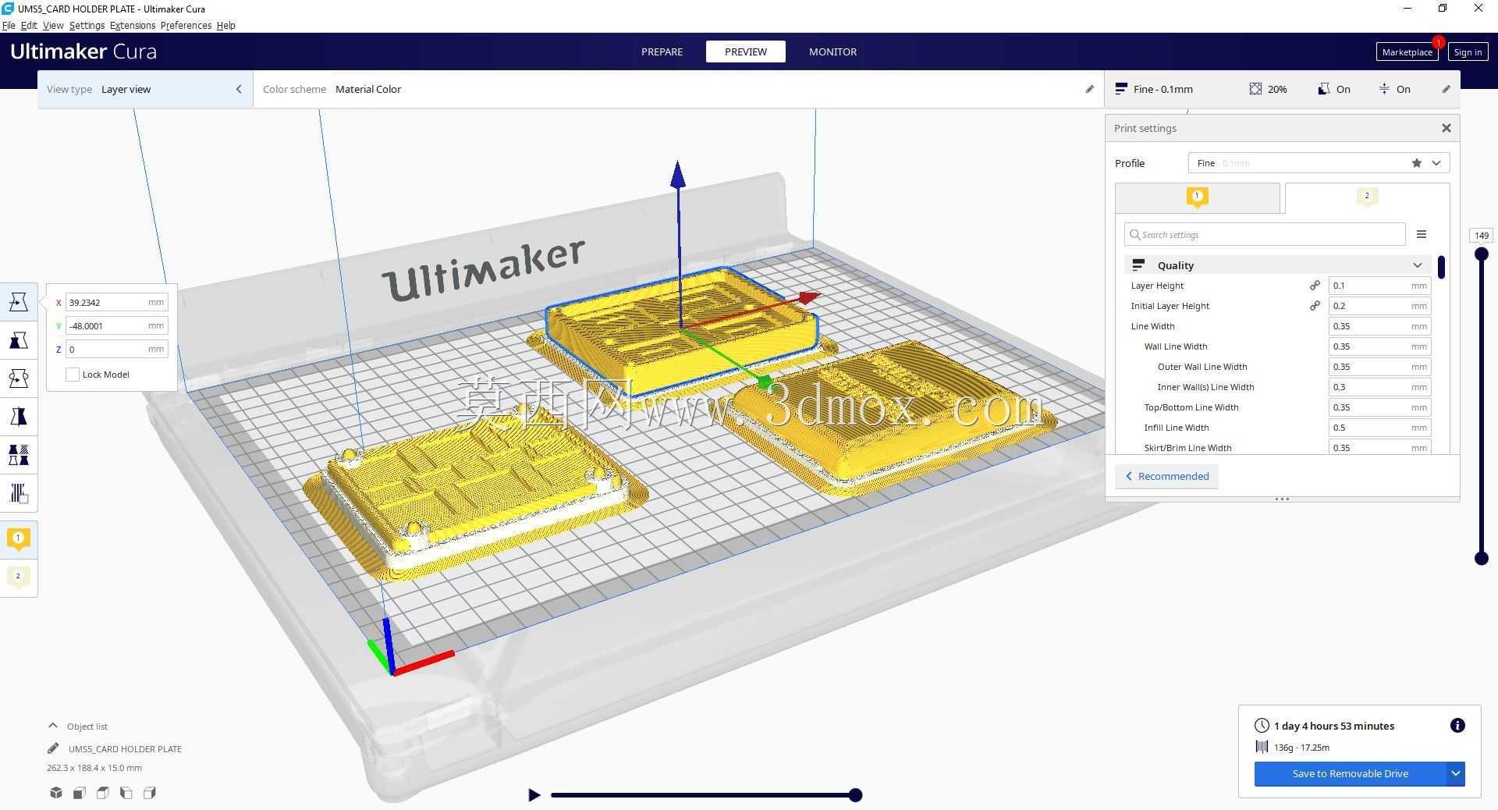Click the Search settings field
The image size is (1498, 810).
[1265, 234]
